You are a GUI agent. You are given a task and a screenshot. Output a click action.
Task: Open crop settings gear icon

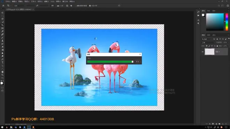coord(71,6)
